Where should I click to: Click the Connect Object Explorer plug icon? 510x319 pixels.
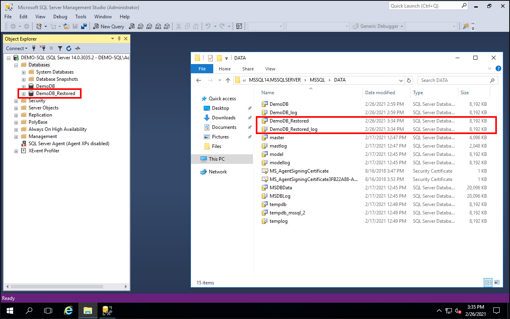(34, 49)
